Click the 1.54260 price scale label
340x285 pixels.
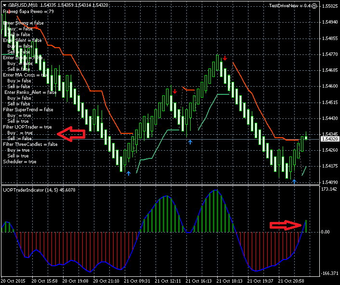[330, 150]
